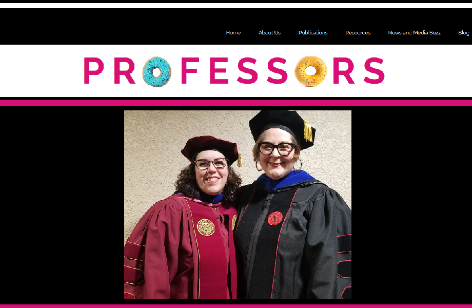Click the pink letter E in the banner
The image size is (472, 308).
(x=218, y=71)
